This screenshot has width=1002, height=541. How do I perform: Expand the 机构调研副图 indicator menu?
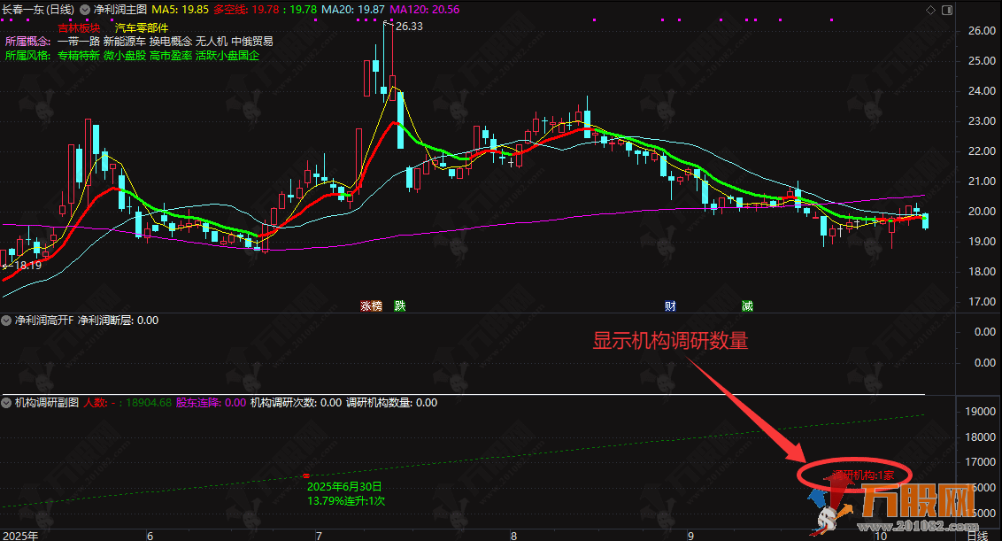tap(7, 402)
